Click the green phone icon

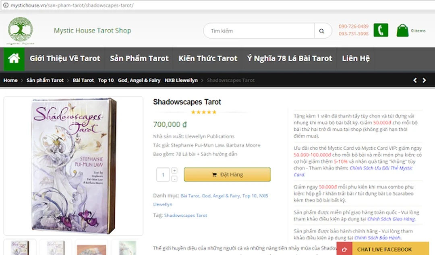tap(381, 30)
